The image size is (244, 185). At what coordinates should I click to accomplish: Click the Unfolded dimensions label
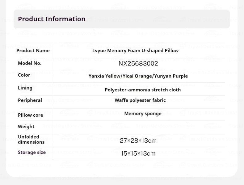point(31,139)
